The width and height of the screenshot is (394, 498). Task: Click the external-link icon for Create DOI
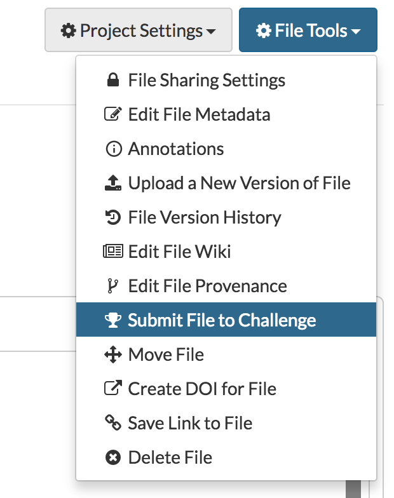pyautogui.click(x=112, y=389)
